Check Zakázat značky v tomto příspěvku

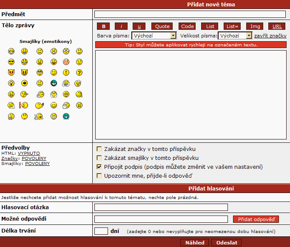coord(99,149)
